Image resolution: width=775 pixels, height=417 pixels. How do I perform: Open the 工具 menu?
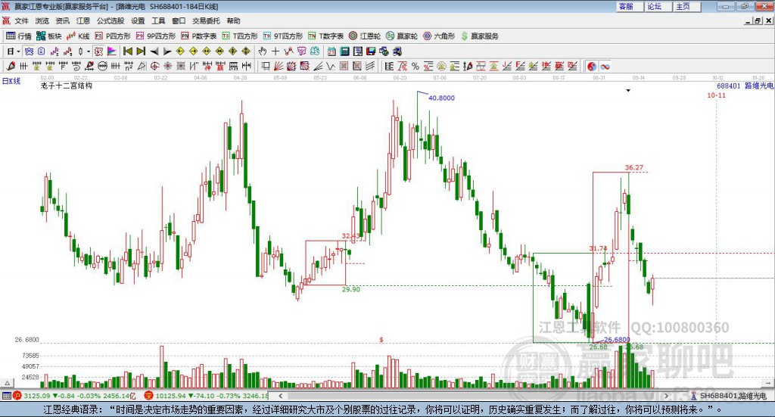point(158,20)
